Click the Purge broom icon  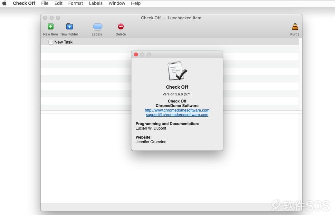coord(295,26)
